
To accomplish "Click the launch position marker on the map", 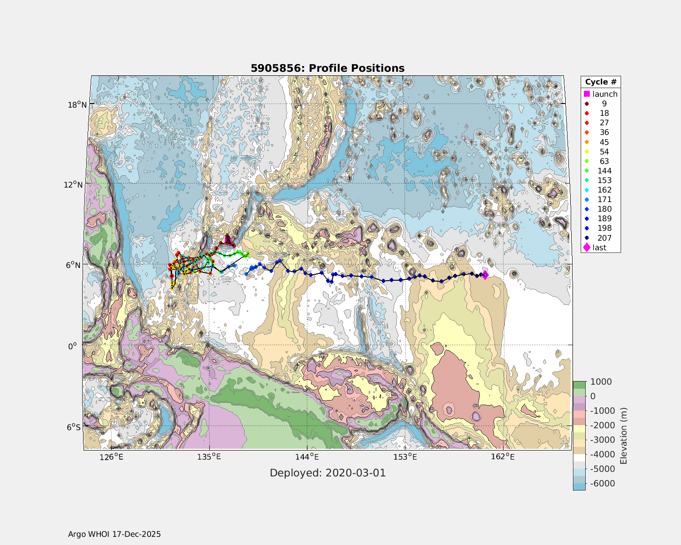I will (x=228, y=240).
